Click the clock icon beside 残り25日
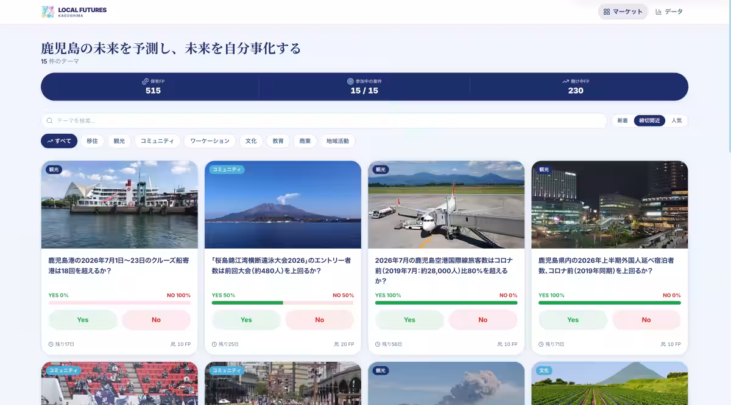 tap(214, 344)
